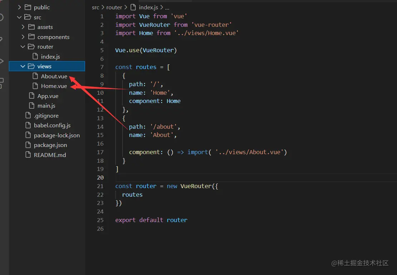Click the views open-folder icon
Screen dimensions: 397x275
(x=31, y=66)
